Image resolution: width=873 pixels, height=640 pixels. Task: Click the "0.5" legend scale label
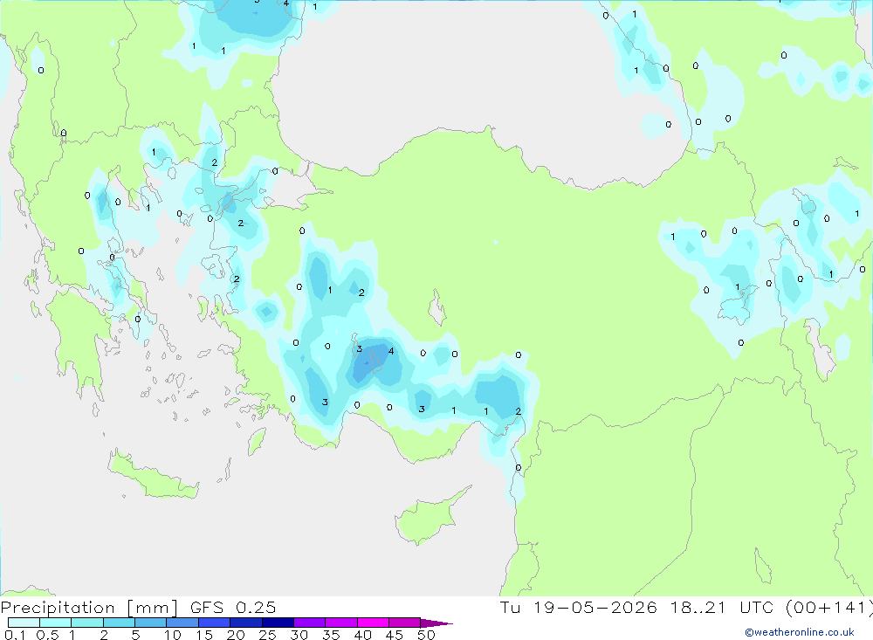pyautogui.click(x=47, y=635)
